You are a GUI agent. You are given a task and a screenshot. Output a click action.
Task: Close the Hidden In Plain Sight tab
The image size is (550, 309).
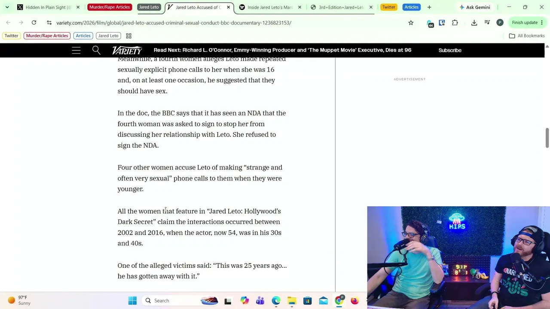tap(78, 7)
